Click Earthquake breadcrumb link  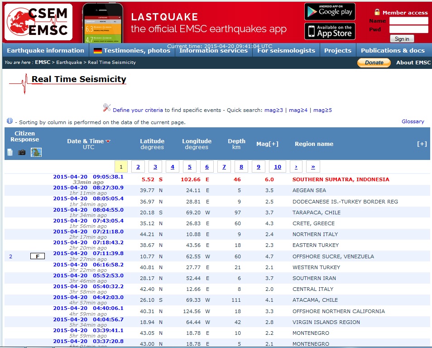point(69,63)
